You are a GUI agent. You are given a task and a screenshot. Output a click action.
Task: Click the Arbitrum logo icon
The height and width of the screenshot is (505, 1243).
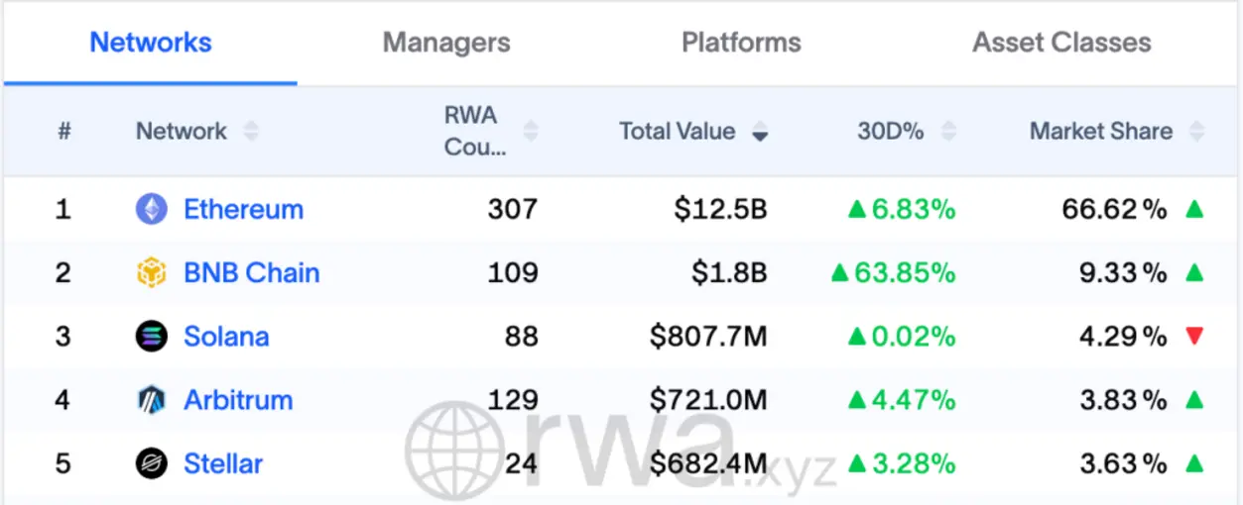point(152,400)
